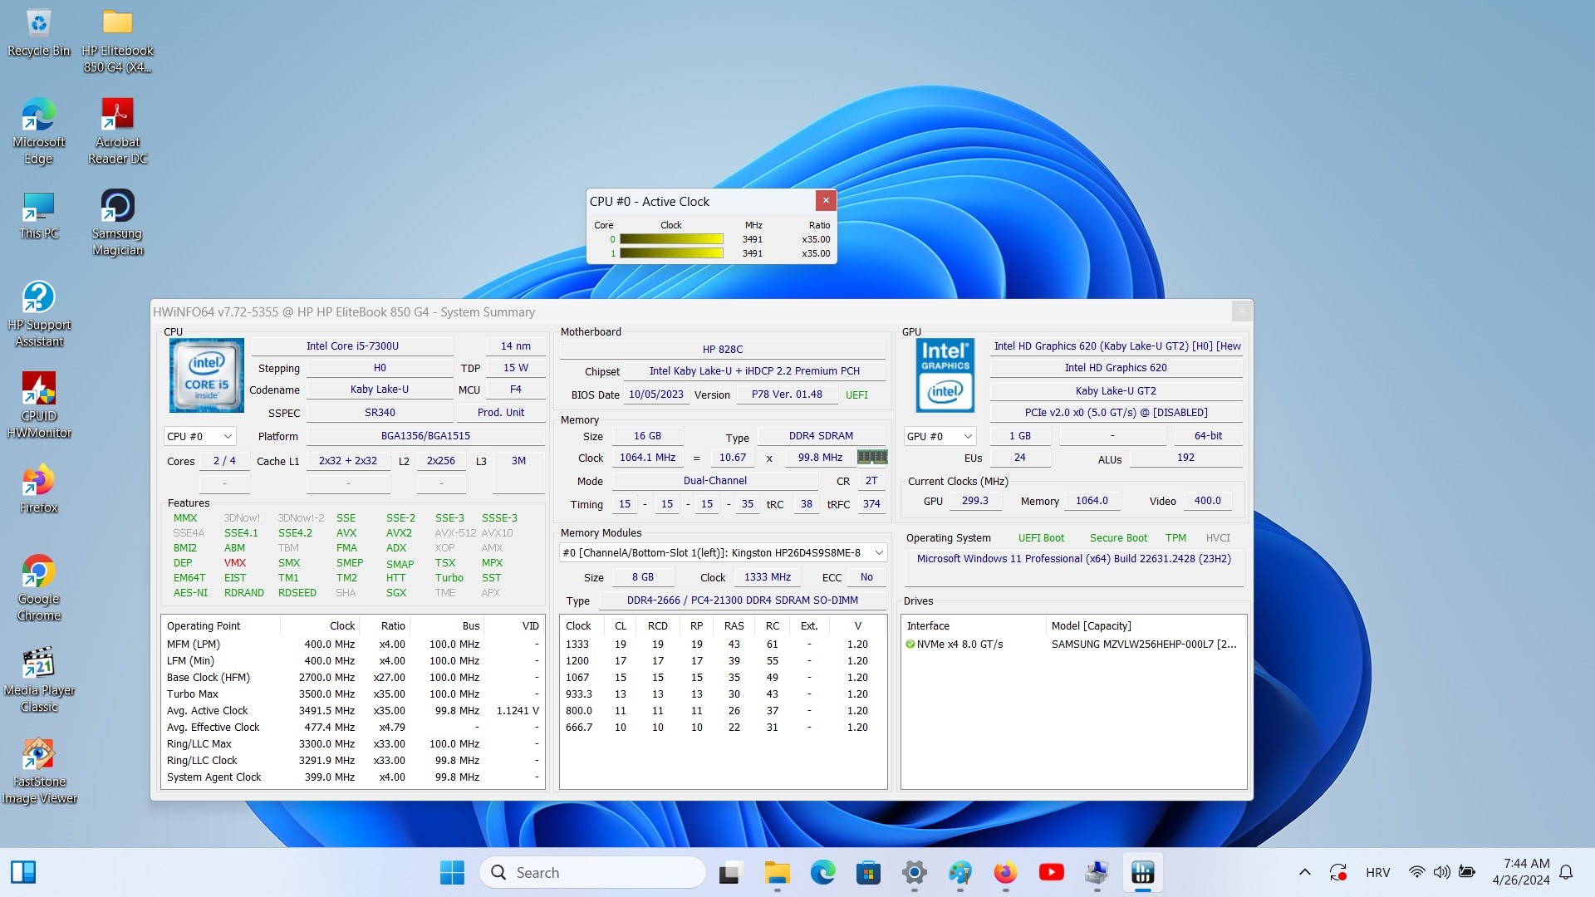Open HP Support Assistant shortcut
The height and width of the screenshot is (897, 1595).
click(x=38, y=314)
